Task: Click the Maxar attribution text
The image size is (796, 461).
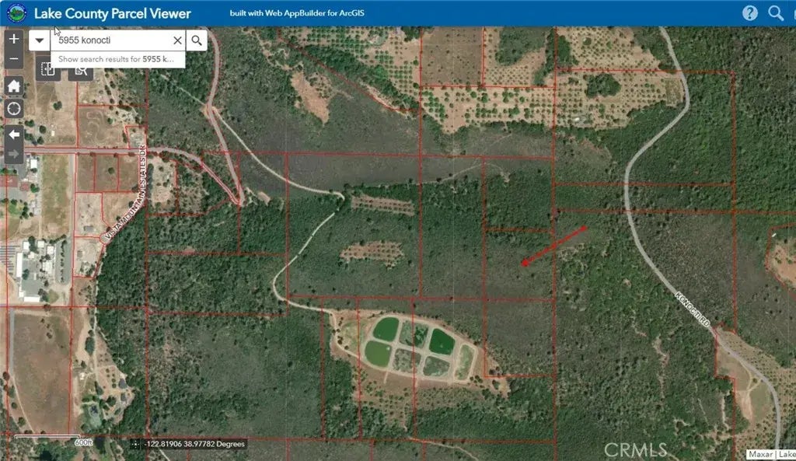Action: (759, 454)
